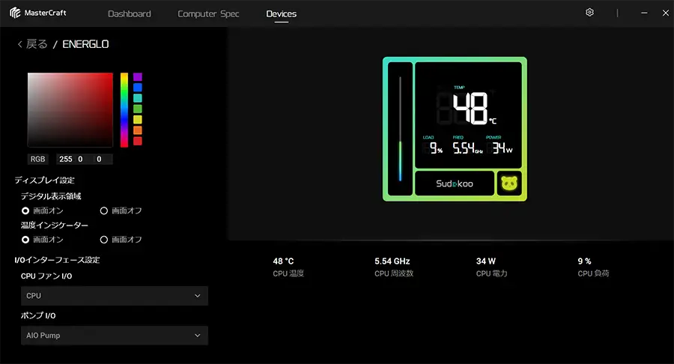Click the 34 W CPU 電力 readout

tap(492, 267)
